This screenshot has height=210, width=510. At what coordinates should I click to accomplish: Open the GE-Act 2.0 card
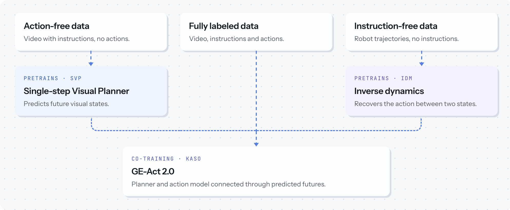[256, 171]
